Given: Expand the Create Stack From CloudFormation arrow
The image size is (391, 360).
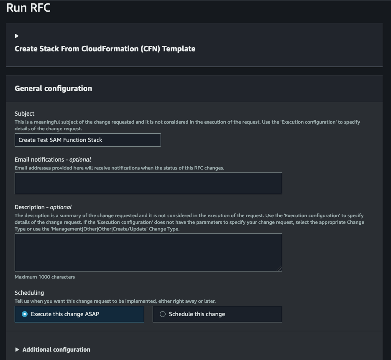Looking at the screenshot, I should 17,36.
